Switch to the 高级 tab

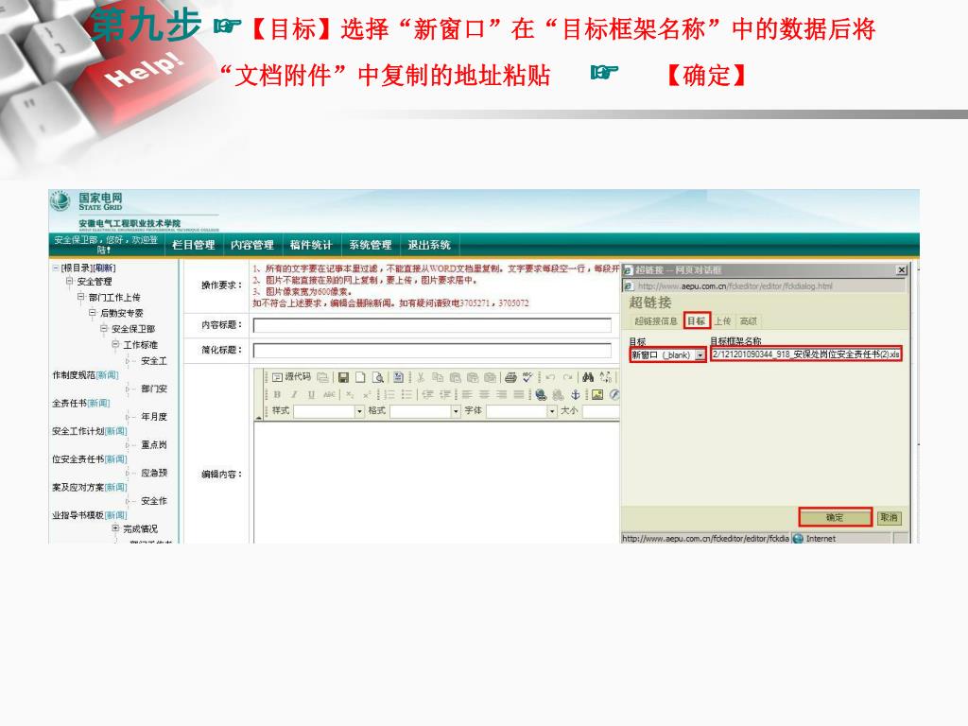[x=749, y=321]
